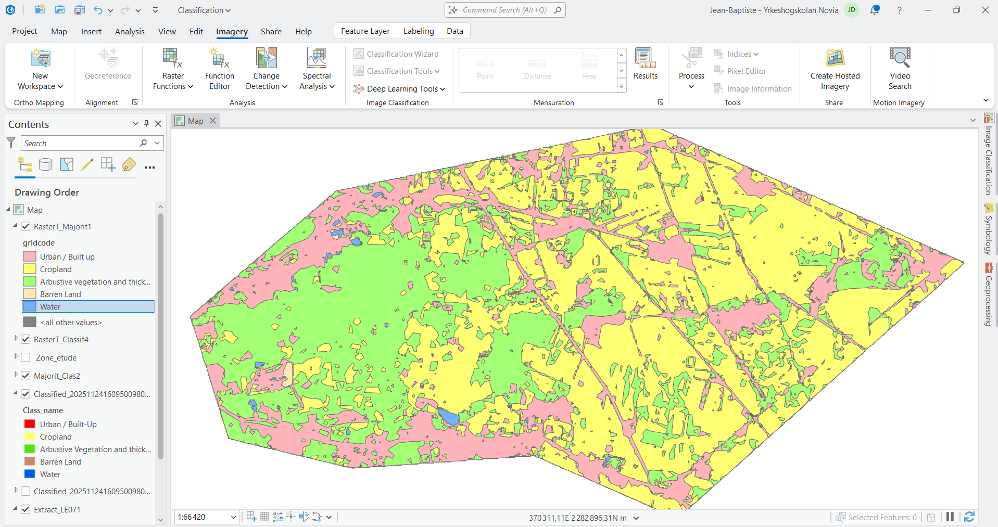Open Video Search for motion imagery
This screenshot has width=998, height=527.
[900, 69]
